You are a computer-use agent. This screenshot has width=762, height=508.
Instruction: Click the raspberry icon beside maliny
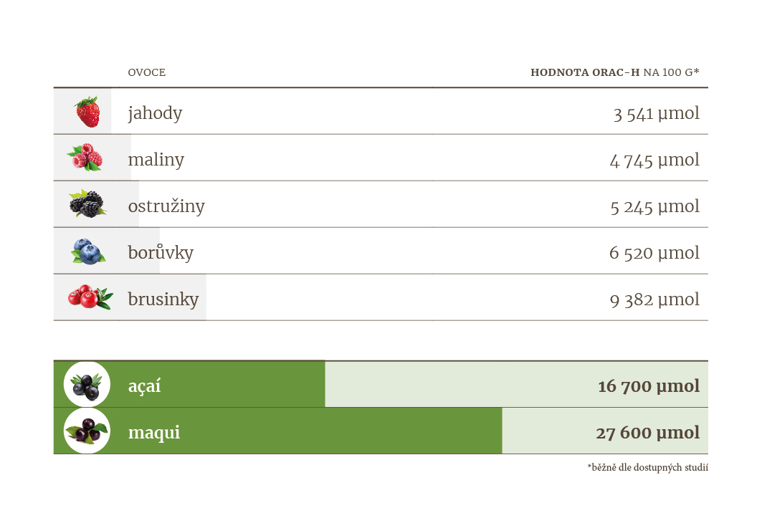[x=85, y=158]
